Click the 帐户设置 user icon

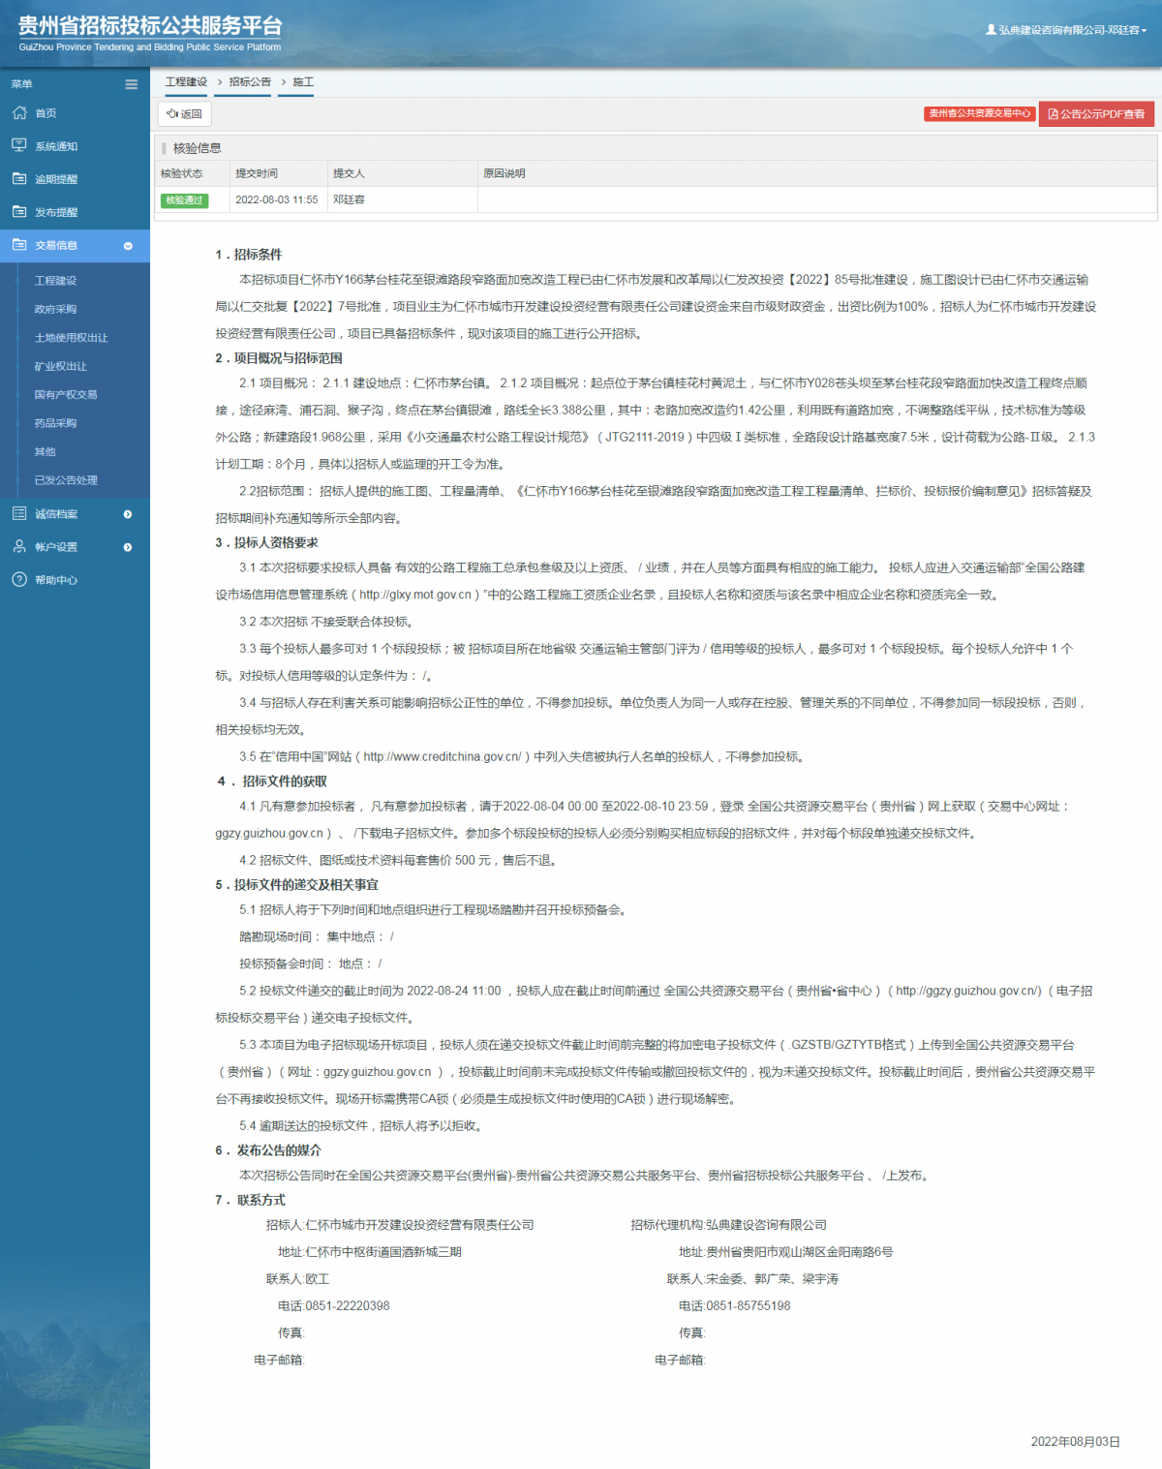click(19, 546)
